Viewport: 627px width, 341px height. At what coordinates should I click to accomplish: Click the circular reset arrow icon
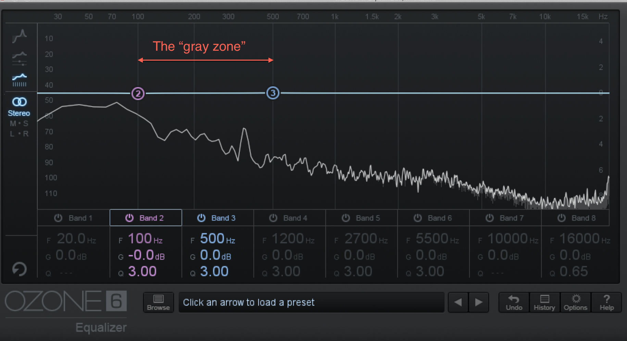tap(20, 269)
